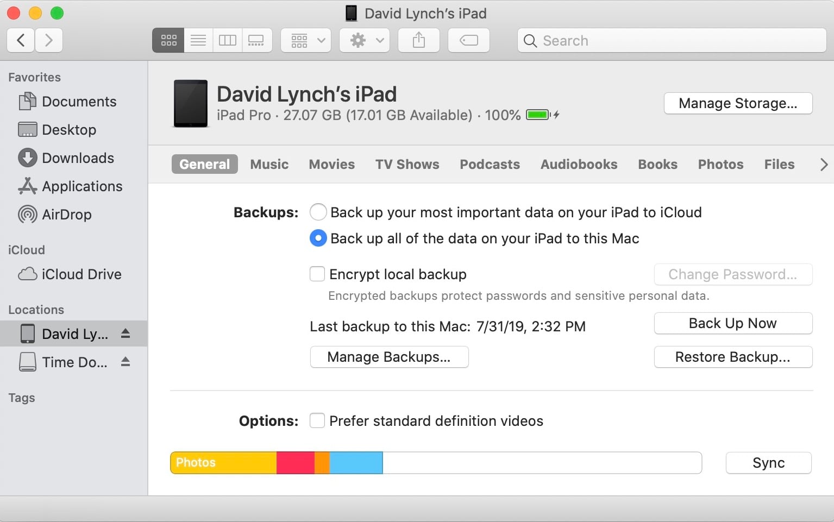Open the group-by dropdown in the toolbar
The image size is (834, 522).
(x=305, y=40)
